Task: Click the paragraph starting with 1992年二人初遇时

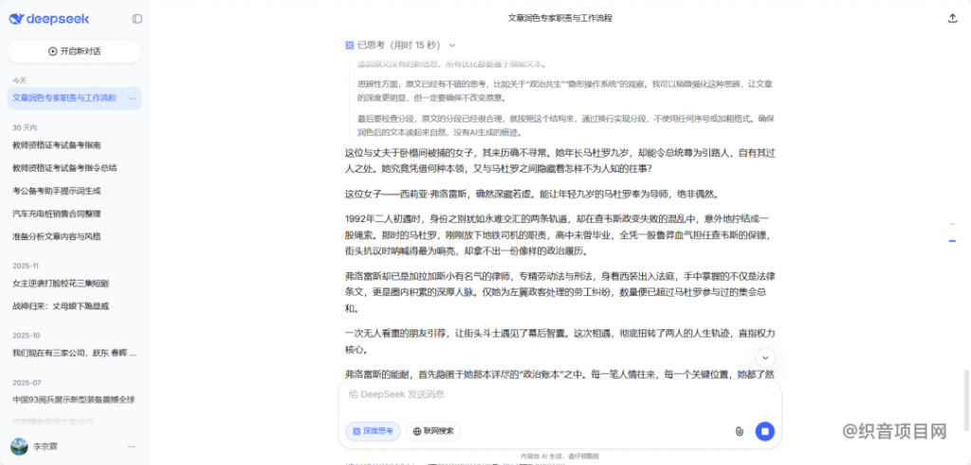Action: tap(558, 235)
